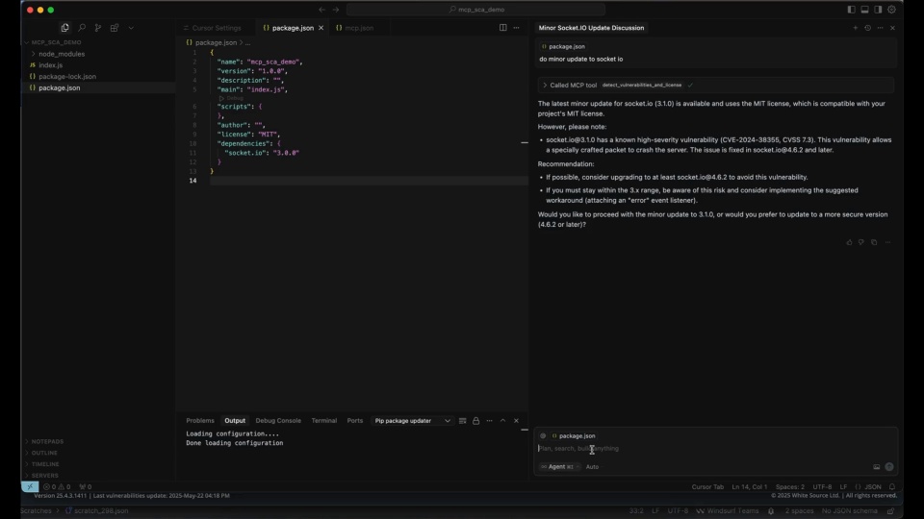Open notifications bell in status bar
924x519 pixels.
pyautogui.click(x=892, y=486)
